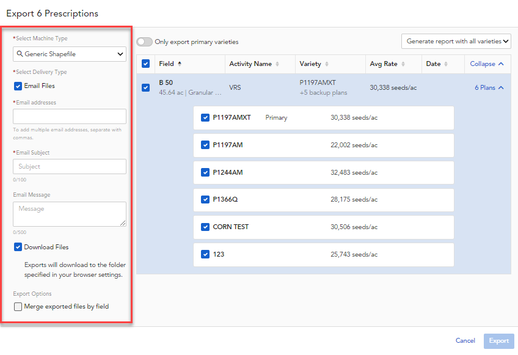The width and height of the screenshot is (518, 355).
Task: Sort by Variety column arrows
Action: point(327,64)
